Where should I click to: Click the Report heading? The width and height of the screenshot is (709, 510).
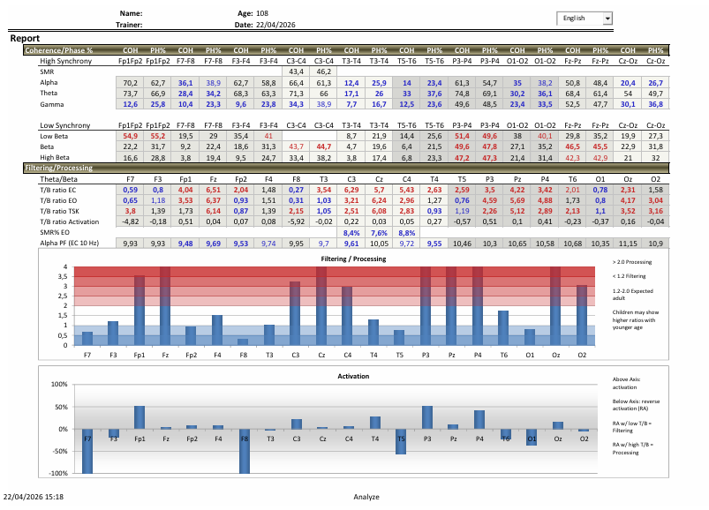(x=26, y=39)
